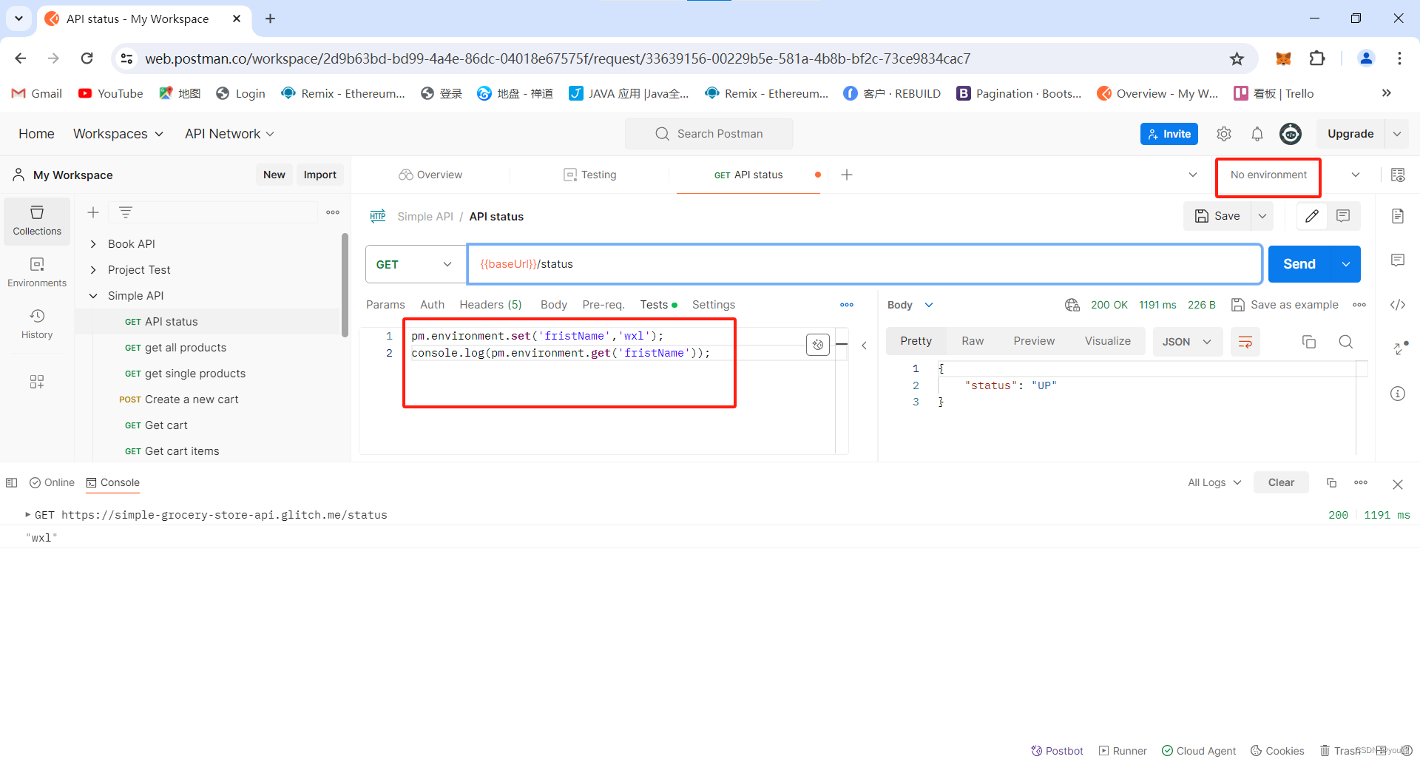Open code snippet icon
Image resolution: width=1420 pixels, height=762 pixels.
[1398, 305]
